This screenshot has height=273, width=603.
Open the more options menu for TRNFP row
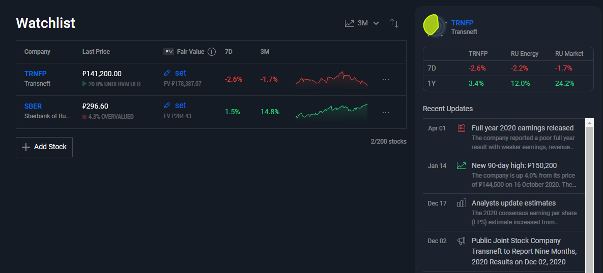pos(386,80)
